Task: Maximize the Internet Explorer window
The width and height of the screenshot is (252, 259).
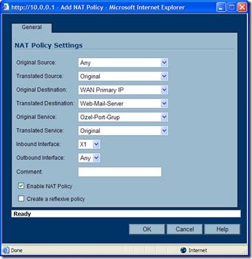Action: pyautogui.click(x=231, y=8)
